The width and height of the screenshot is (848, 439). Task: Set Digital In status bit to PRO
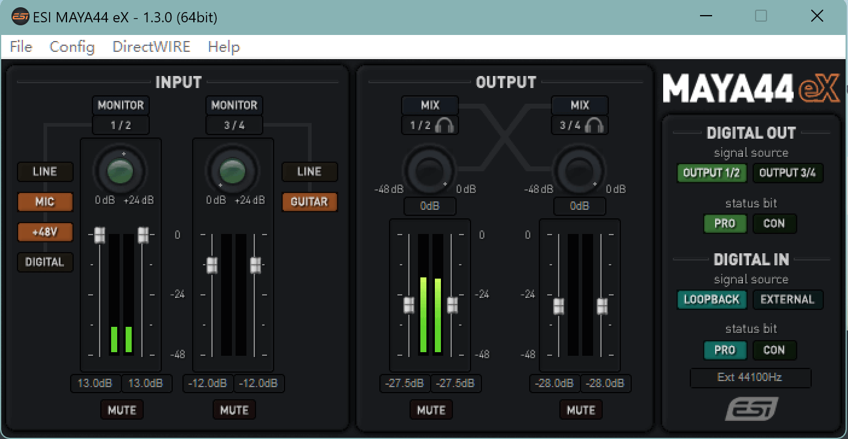point(725,350)
